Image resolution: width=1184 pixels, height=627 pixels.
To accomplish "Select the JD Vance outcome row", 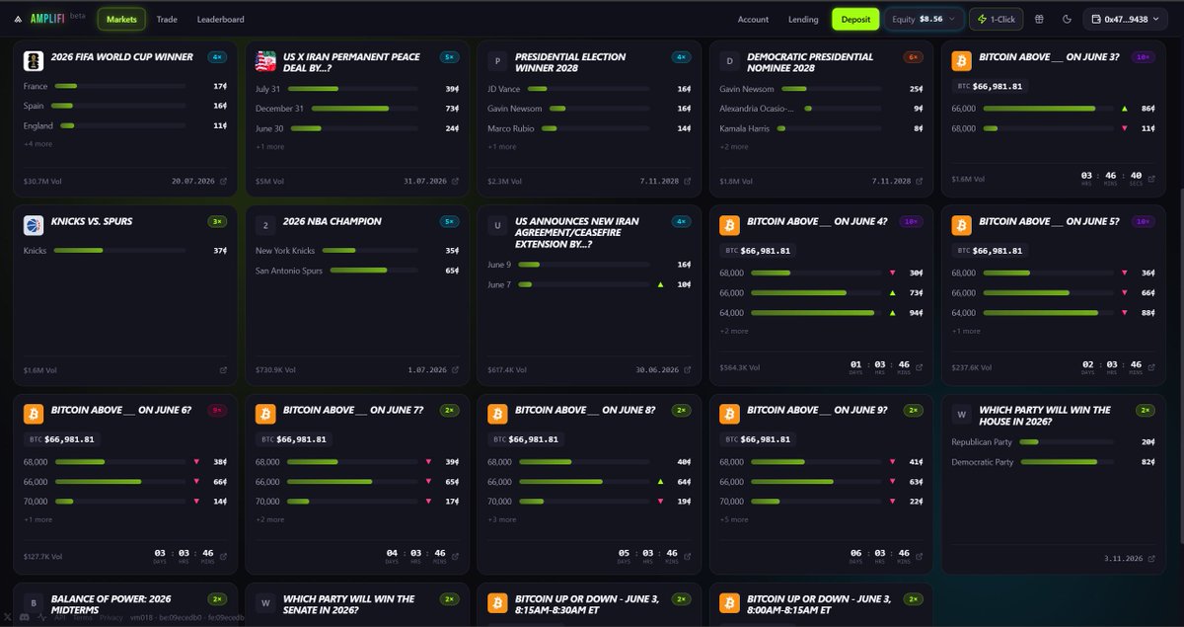I will pyautogui.click(x=589, y=87).
